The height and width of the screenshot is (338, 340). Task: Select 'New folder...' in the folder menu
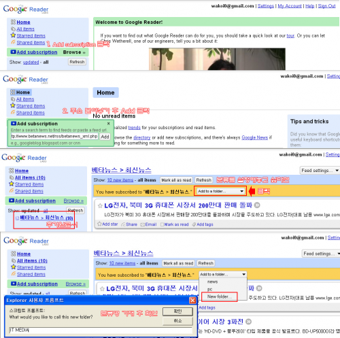[x=219, y=297]
